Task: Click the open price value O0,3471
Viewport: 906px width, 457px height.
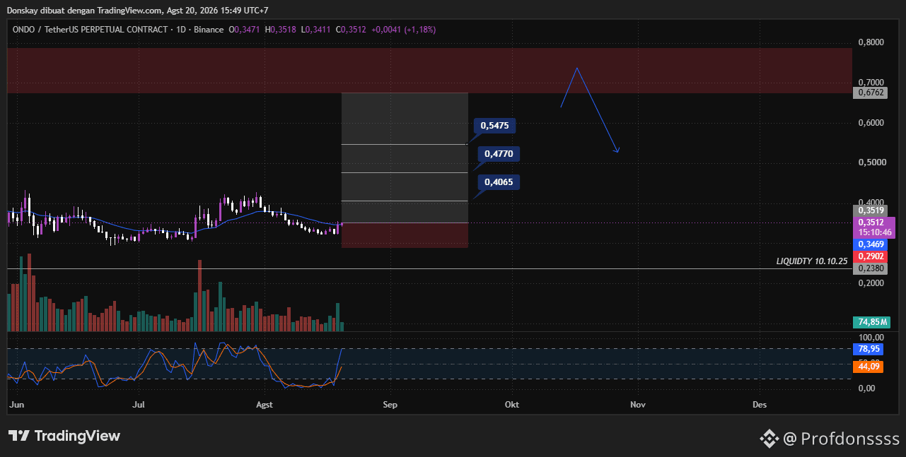Action: point(244,30)
